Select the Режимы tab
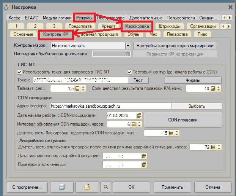The width and height of the screenshot is (236, 196). (84, 18)
